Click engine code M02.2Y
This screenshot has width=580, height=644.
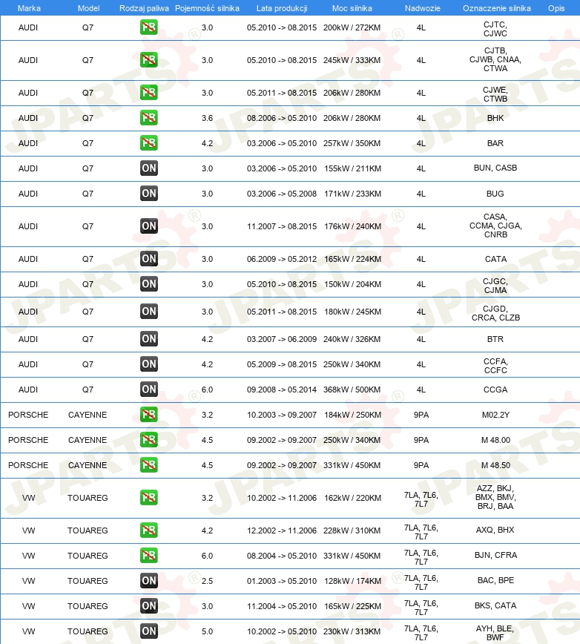click(x=495, y=415)
